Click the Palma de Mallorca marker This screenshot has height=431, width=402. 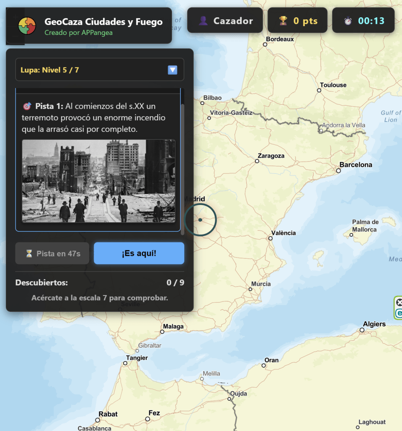pos(351,235)
